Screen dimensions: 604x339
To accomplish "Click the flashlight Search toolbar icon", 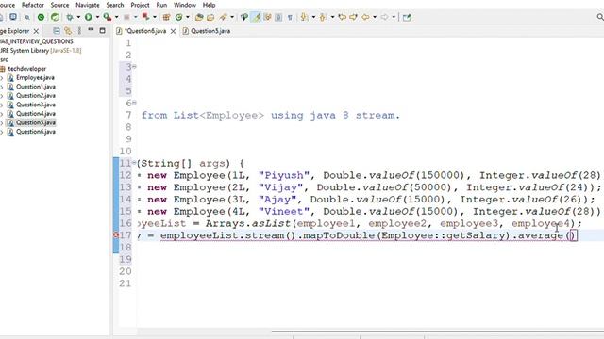I will (x=223, y=17).
